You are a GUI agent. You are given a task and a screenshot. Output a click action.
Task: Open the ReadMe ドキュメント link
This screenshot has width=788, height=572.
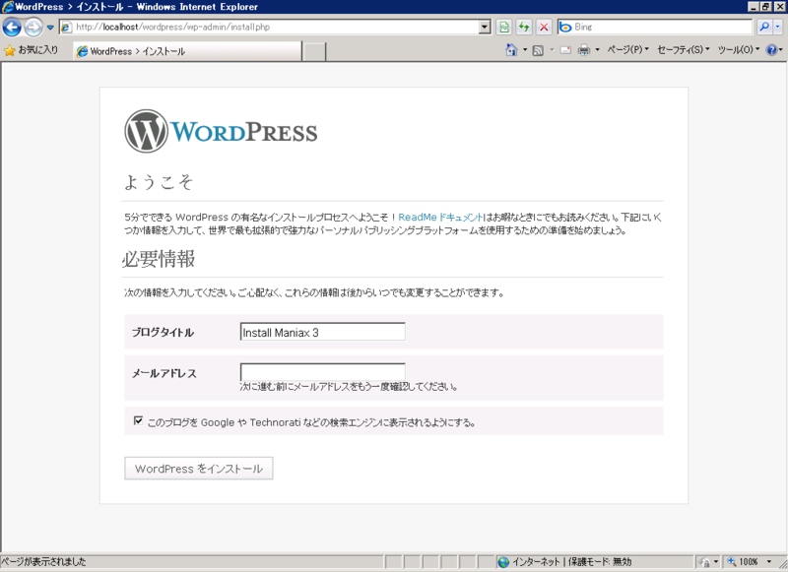(x=440, y=218)
